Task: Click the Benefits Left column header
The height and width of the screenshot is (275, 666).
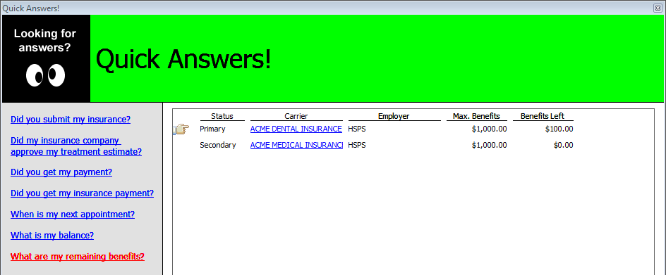Action: [x=543, y=116]
